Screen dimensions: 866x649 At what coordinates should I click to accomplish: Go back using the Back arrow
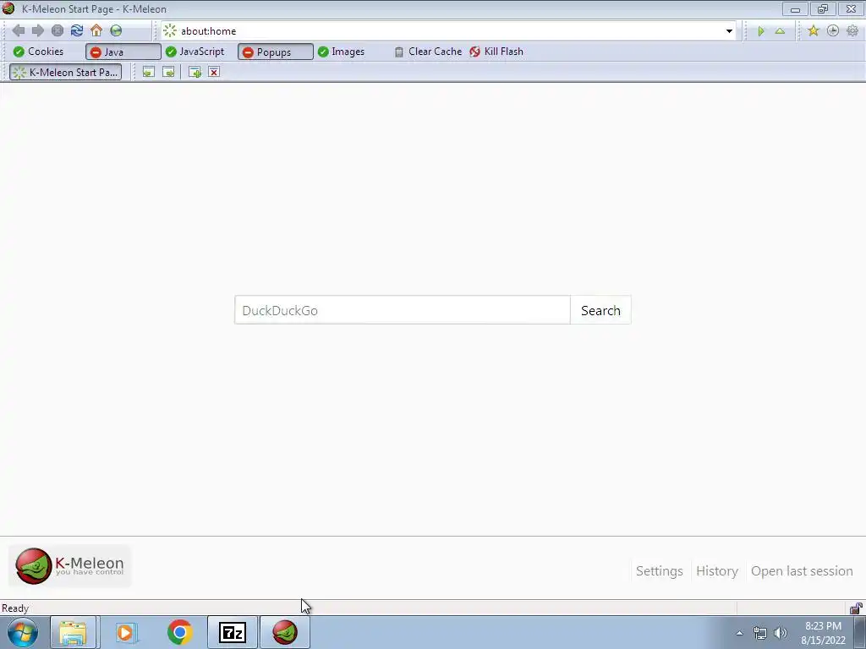pos(19,31)
